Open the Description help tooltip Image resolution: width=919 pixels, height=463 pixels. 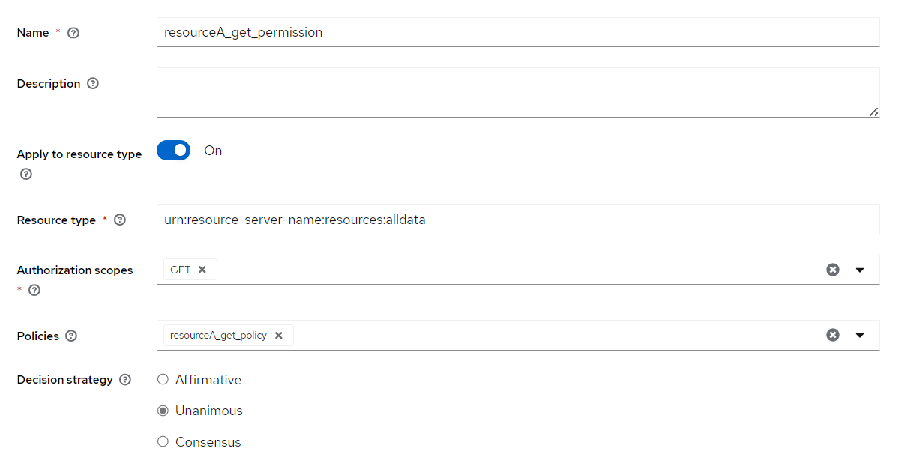92,83
